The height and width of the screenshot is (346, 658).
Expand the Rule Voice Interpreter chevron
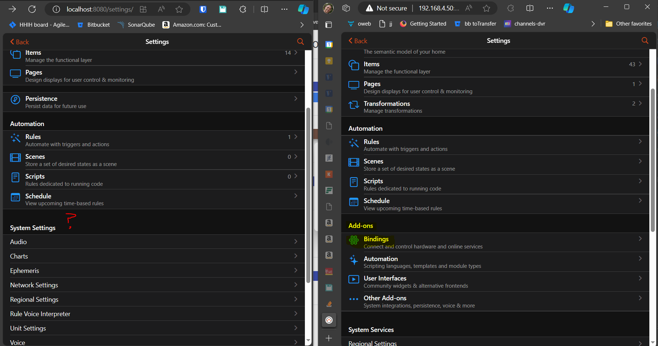(296, 314)
